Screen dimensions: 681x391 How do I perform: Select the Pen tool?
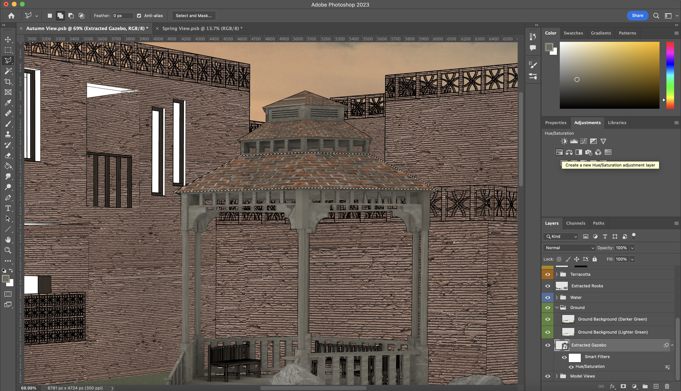click(x=8, y=198)
